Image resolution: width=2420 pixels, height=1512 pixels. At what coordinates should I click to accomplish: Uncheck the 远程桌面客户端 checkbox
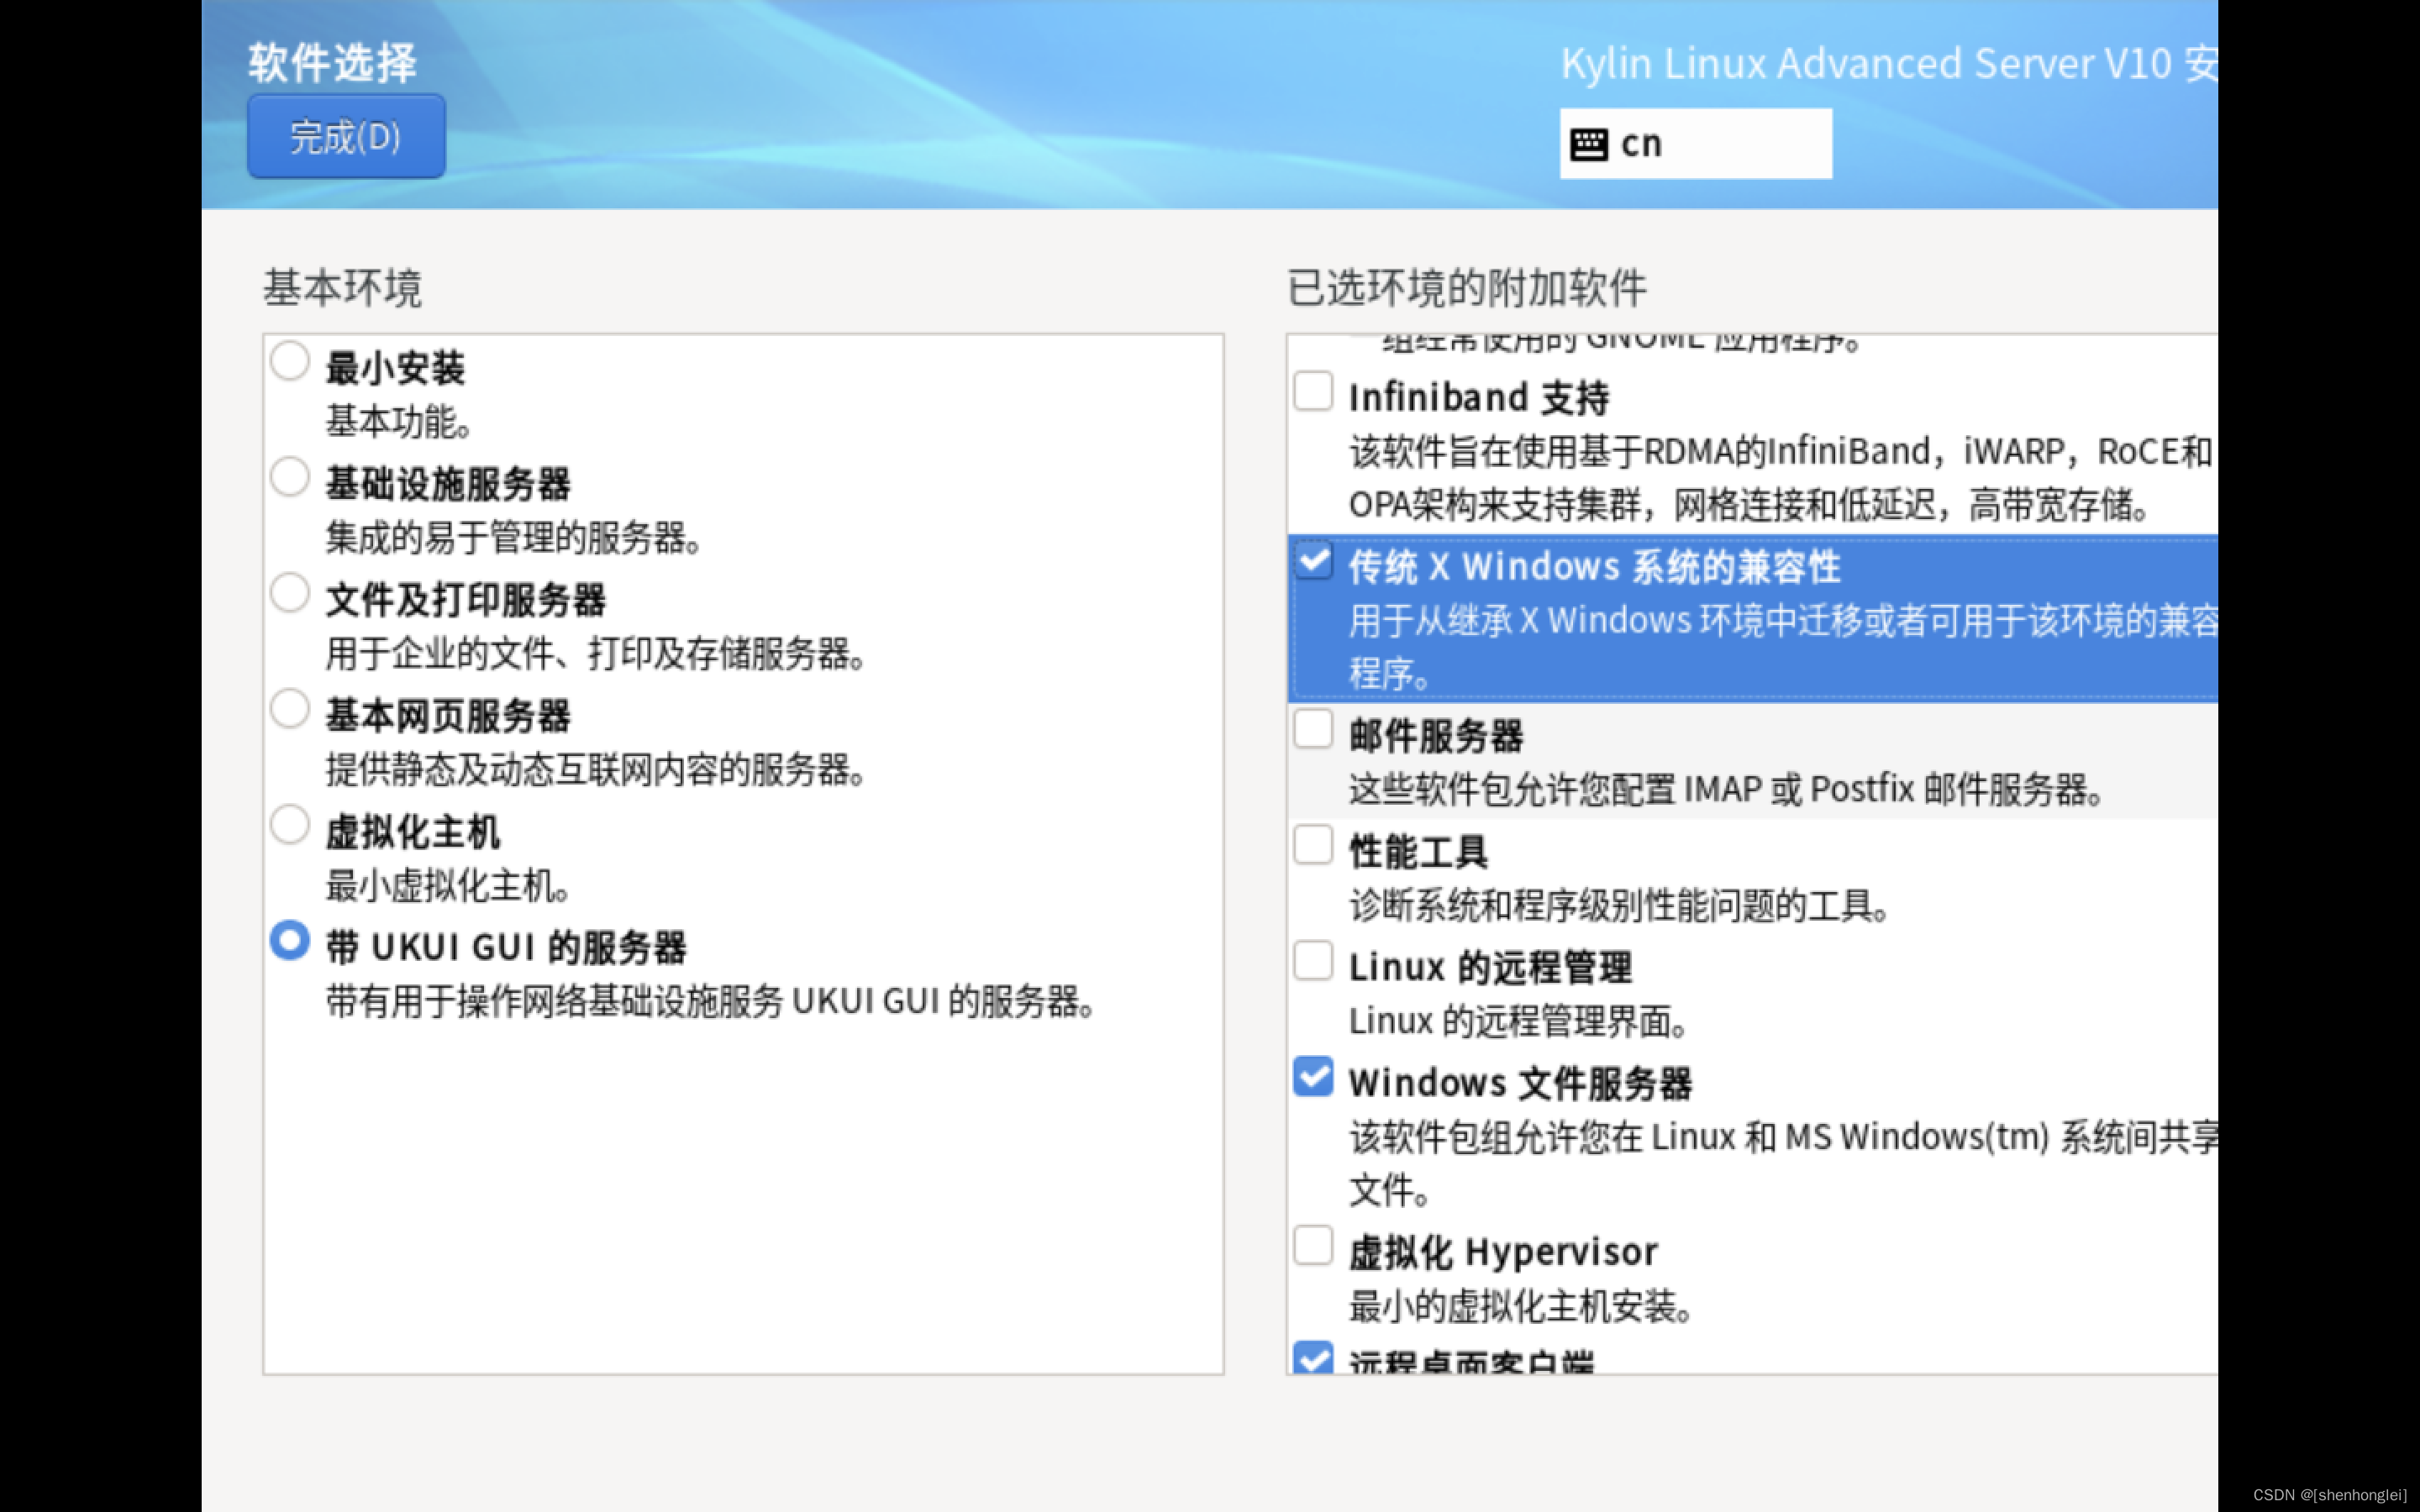pos(1313,1358)
